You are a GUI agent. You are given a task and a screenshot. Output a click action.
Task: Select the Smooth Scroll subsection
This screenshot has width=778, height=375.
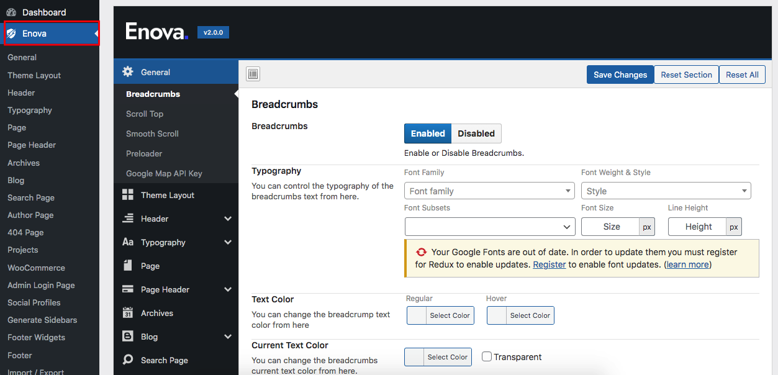(x=152, y=133)
